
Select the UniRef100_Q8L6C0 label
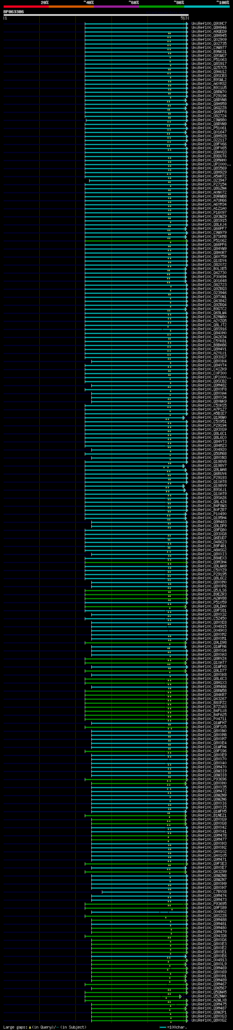pyautogui.click(x=209, y=437)
